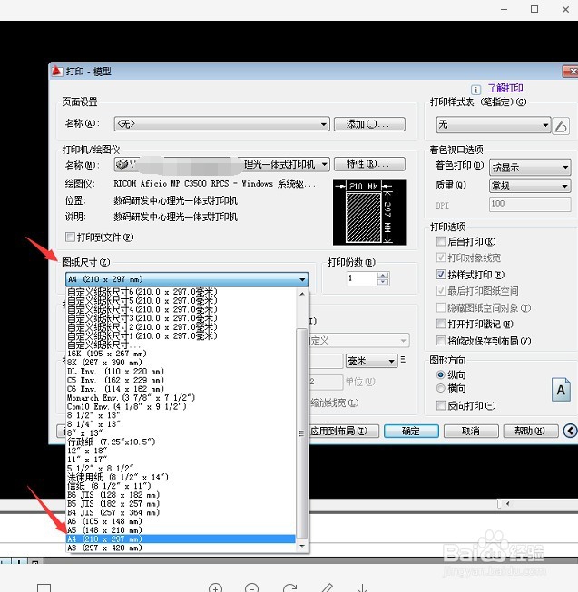The image size is (578, 592).
Task: Choose 自定义纸张尺寸... entry
Action: pyautogui.click(x=181, y=345)
